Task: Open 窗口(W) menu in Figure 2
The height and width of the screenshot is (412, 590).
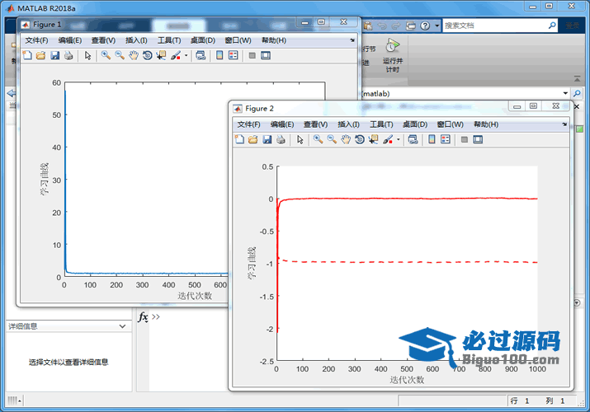Action: 451,124
